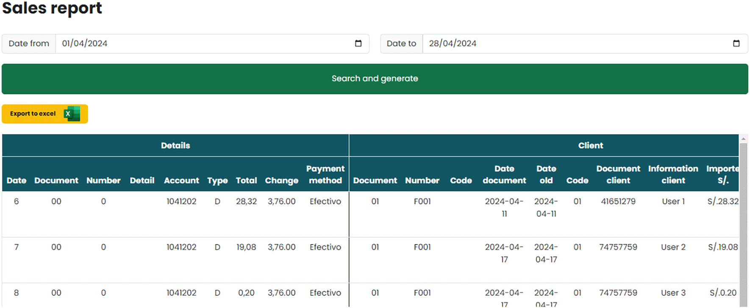Click the Excel icon on export button
750x308 pixels.
click(72, 114)
